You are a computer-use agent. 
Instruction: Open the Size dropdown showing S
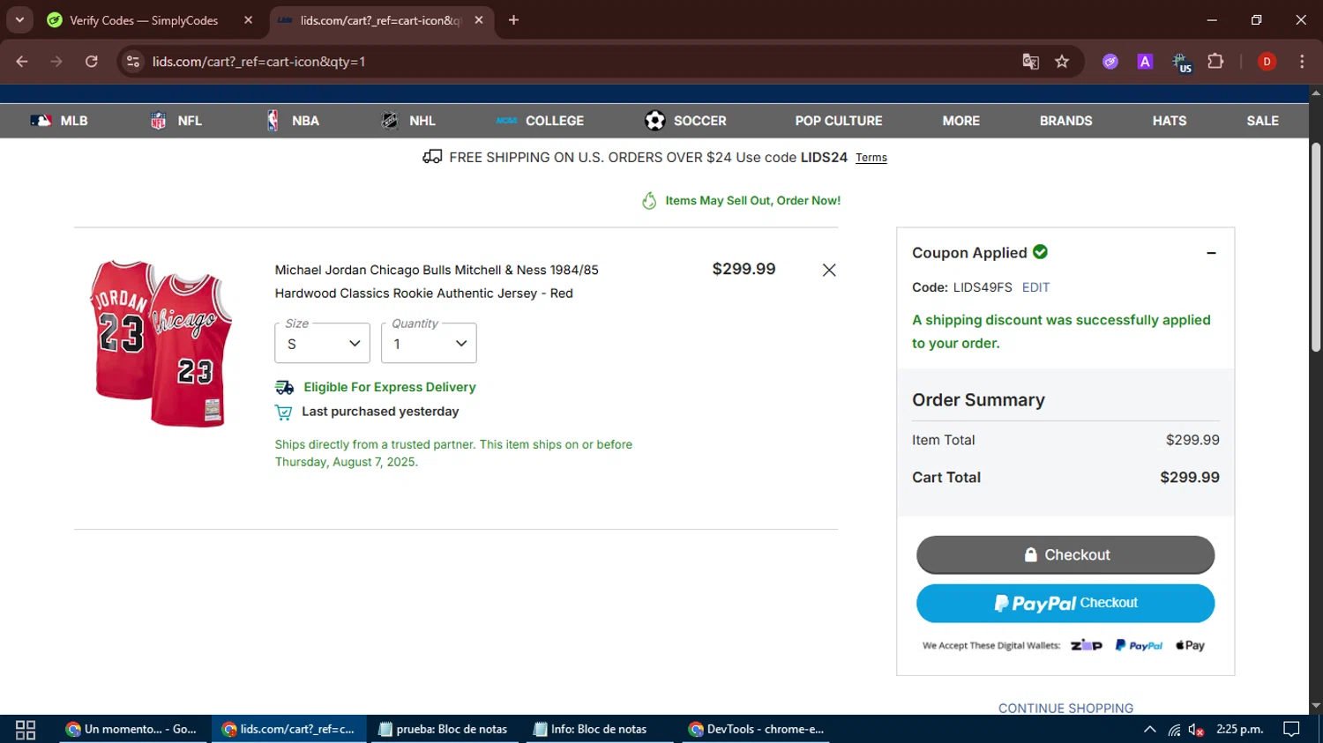coord(322,343)
